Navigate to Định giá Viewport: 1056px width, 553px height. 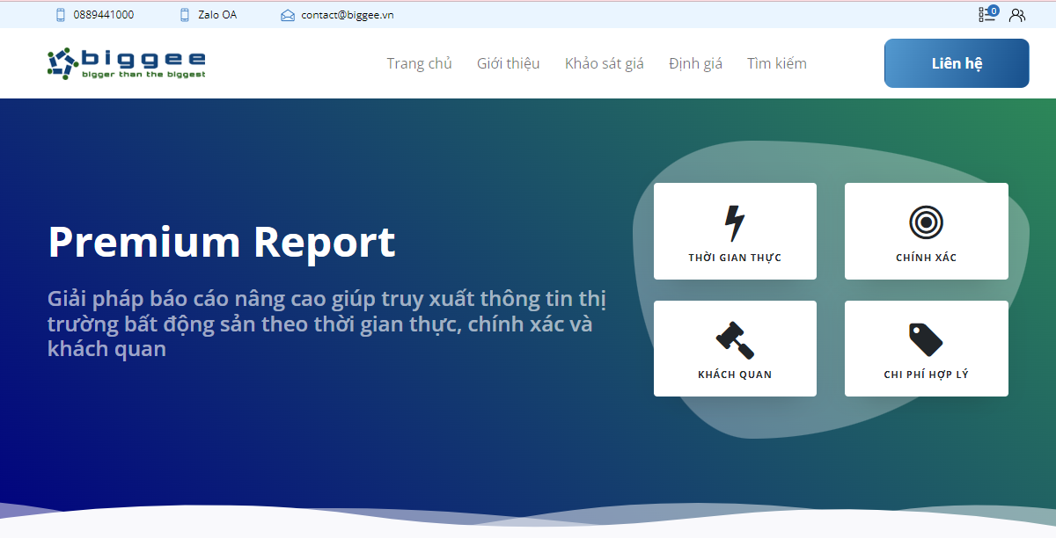click(695, 62)
